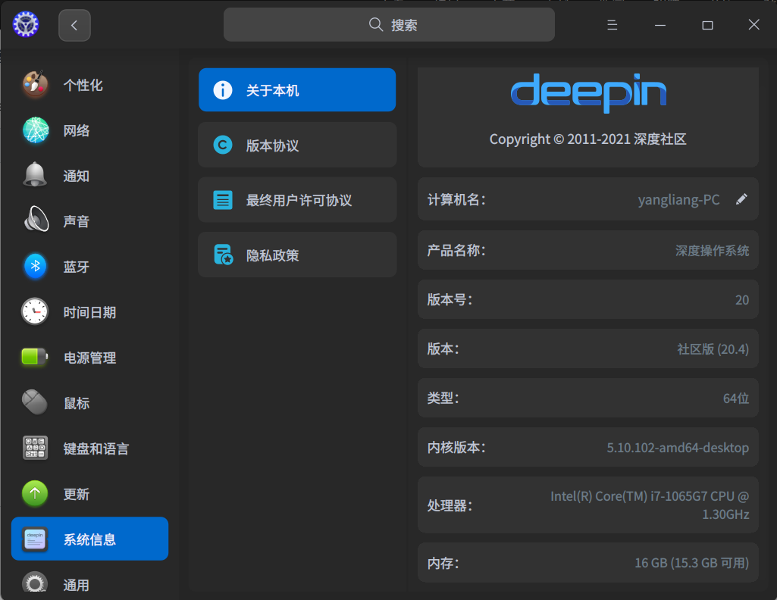
Task: Open the hamburger main menu
Action: [x=612, y=25]
